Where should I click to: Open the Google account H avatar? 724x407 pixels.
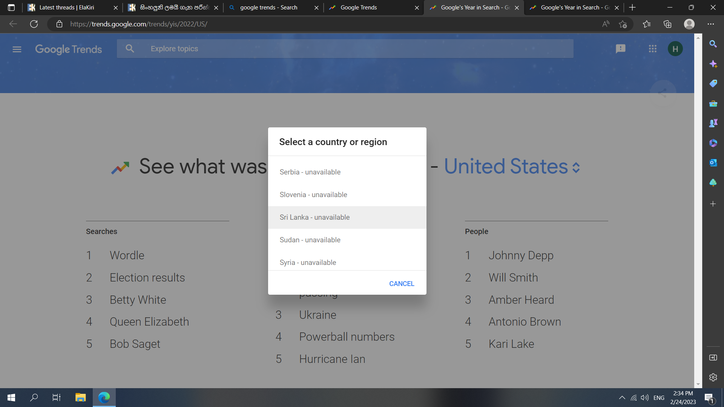675,49
